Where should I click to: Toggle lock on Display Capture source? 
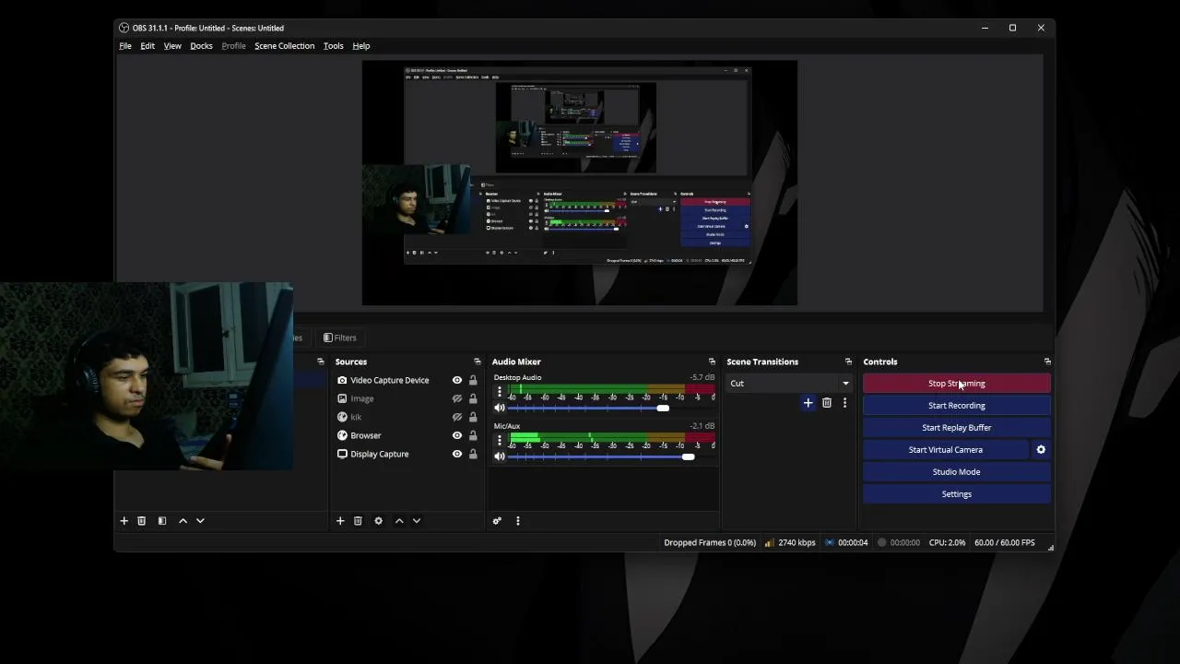(473, 454)
